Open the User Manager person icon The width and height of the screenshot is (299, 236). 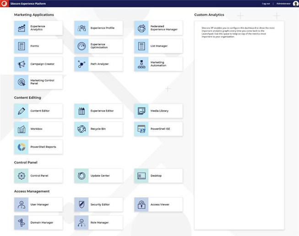click(22, 205)
